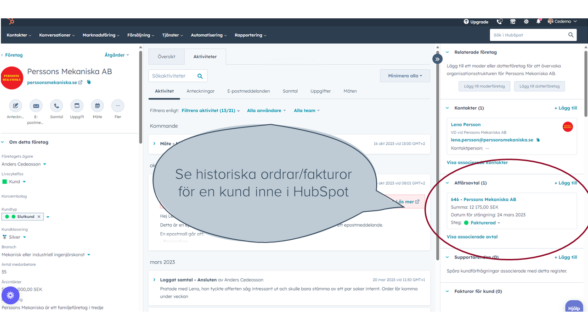Collapse the Relaterade företag section
The image size is (588, 330).
(x=447, y=52)
